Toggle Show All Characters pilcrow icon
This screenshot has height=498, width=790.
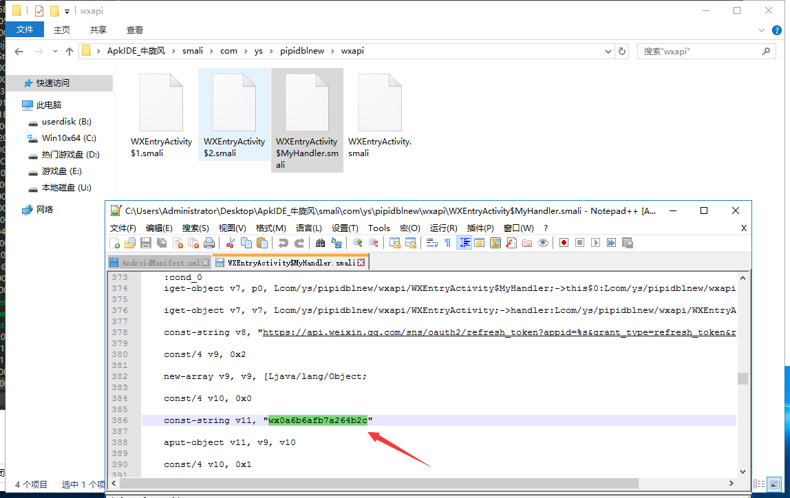coord(447,243)
